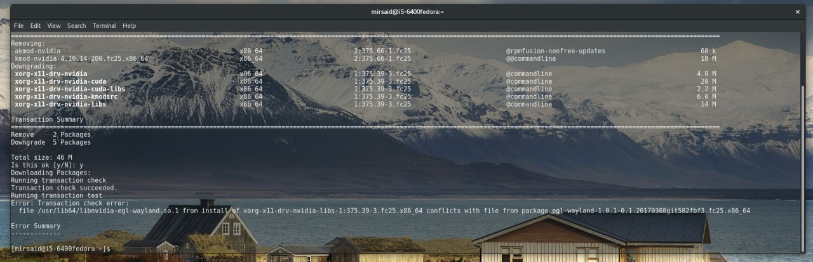
Task: Open the Search menu
Action: click(x=76, y=26)
